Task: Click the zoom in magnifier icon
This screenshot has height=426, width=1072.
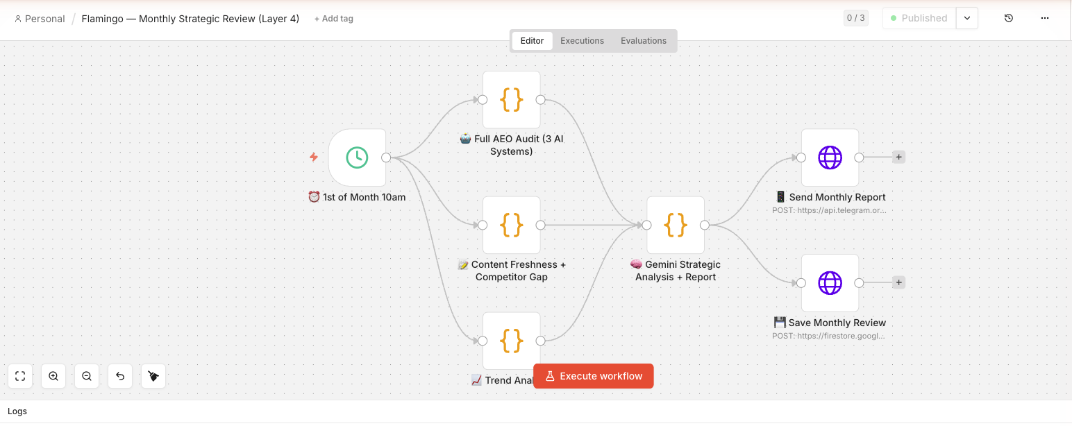Action: coord(53,376)
